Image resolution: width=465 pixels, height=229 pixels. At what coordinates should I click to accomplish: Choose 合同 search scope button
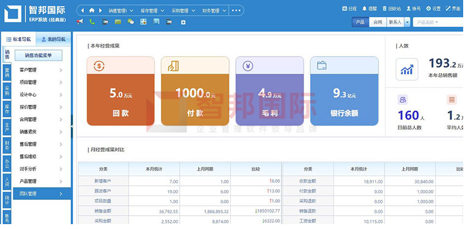point(377,22)
